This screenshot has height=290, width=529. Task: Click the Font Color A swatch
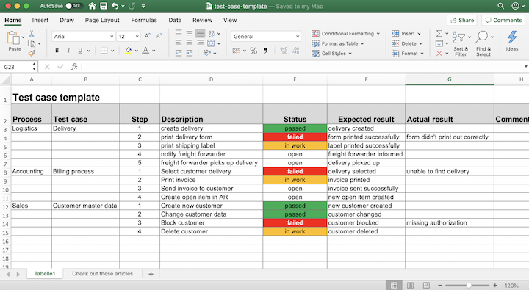(145, 51)
